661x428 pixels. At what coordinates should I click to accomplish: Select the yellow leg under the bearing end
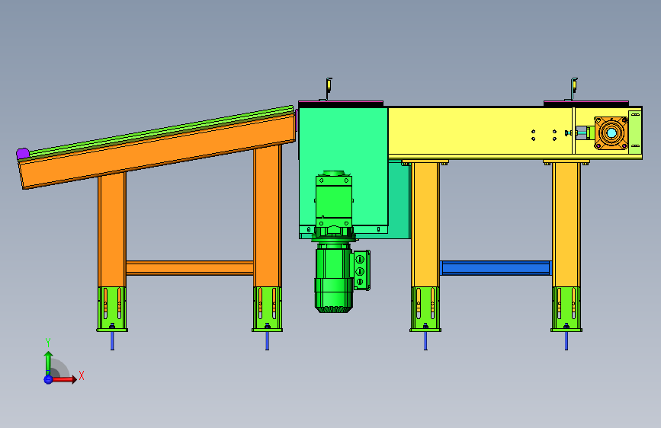pos(566,225)
